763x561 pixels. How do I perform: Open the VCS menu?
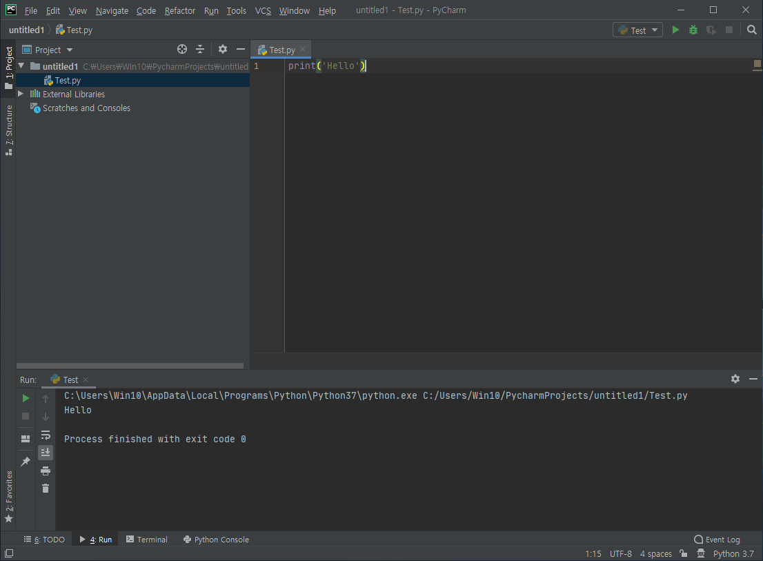[x=263, y=10]
